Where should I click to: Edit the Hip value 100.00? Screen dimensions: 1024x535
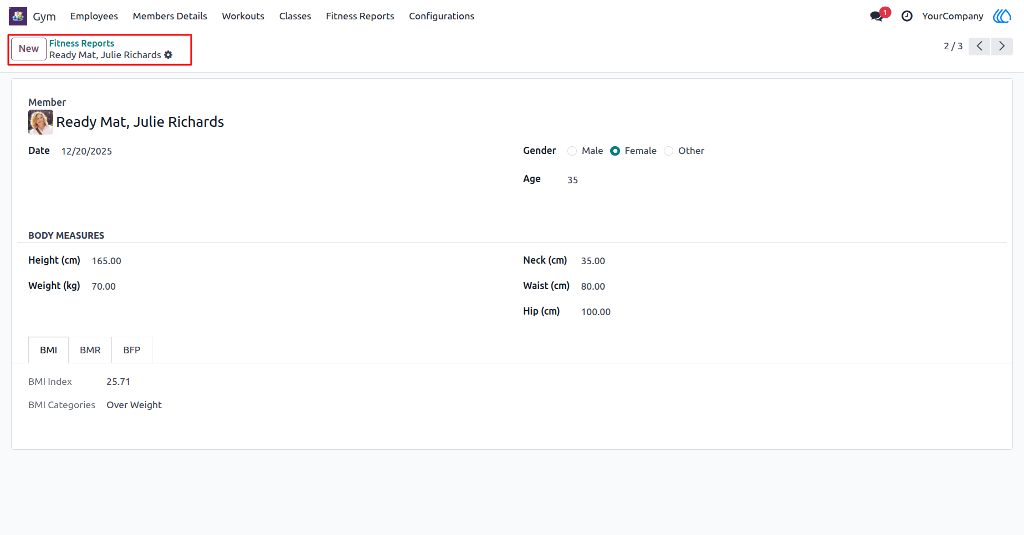point(596,312)
